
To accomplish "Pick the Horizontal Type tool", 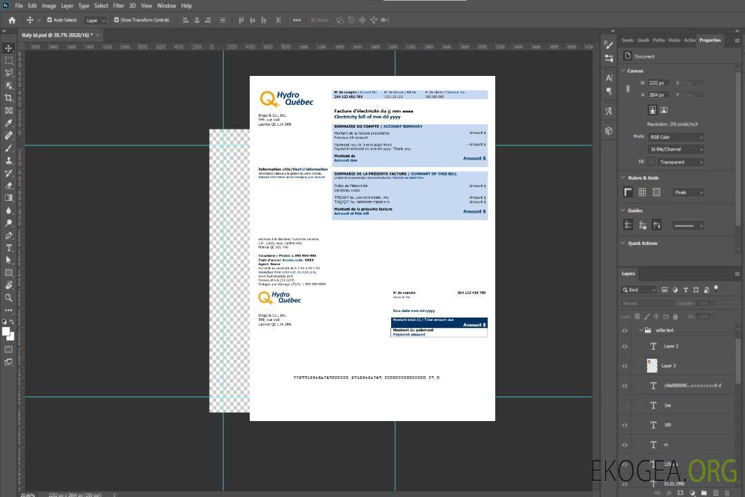I will [8, 248].
